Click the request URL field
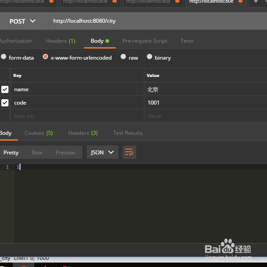This screenshot has width=267, height=267. point(158,21)
